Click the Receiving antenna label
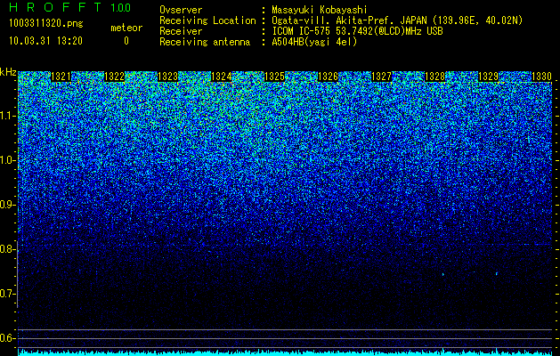 click(x=205, y=42)
